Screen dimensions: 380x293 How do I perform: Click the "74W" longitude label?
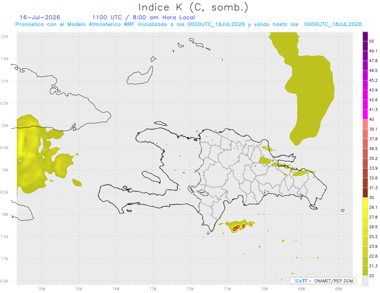click(x=116, y=289)
